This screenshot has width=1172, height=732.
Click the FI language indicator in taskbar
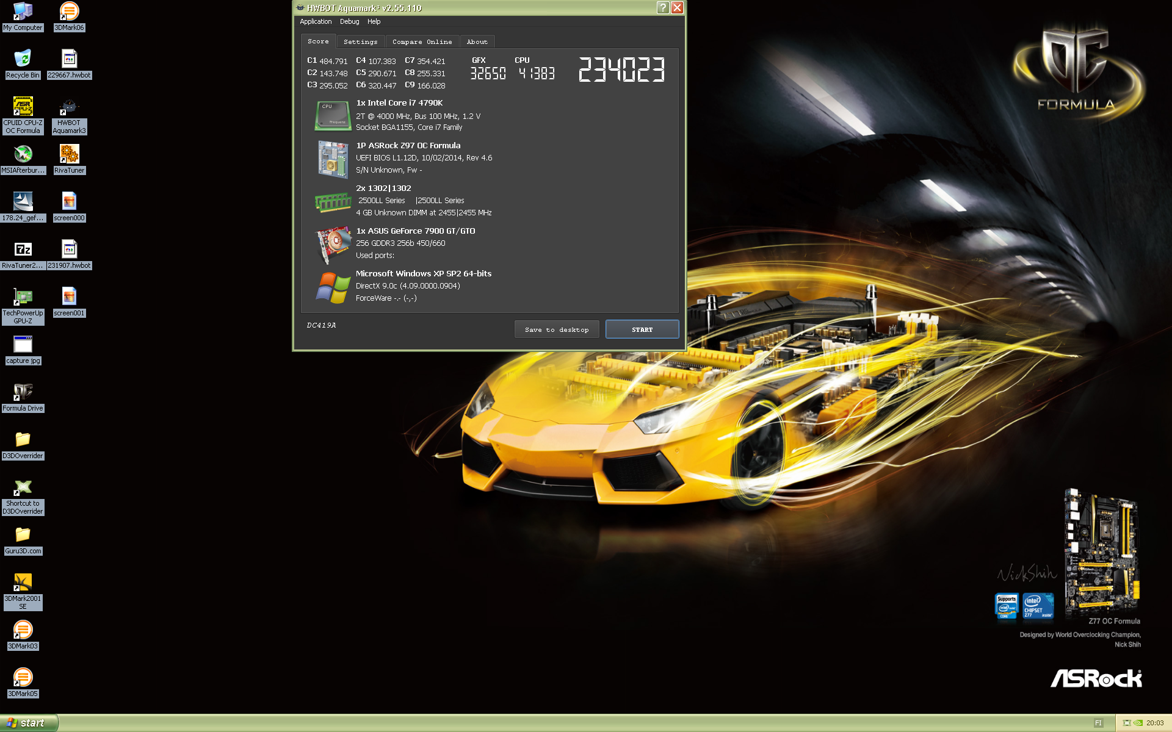click(x=1098, y=723)
